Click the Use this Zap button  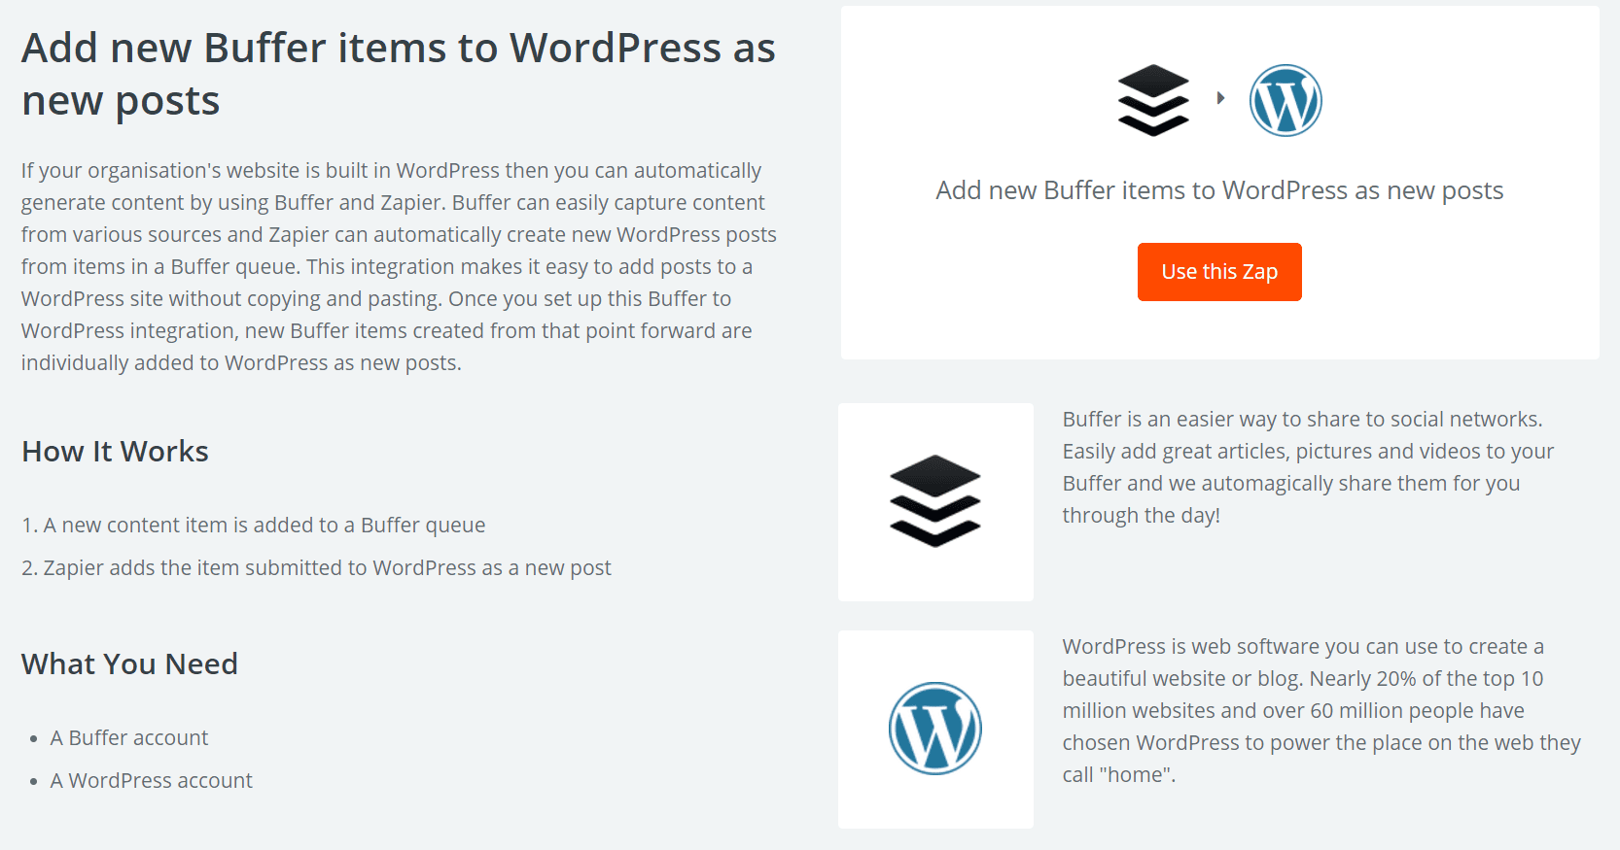[1219, 272]
